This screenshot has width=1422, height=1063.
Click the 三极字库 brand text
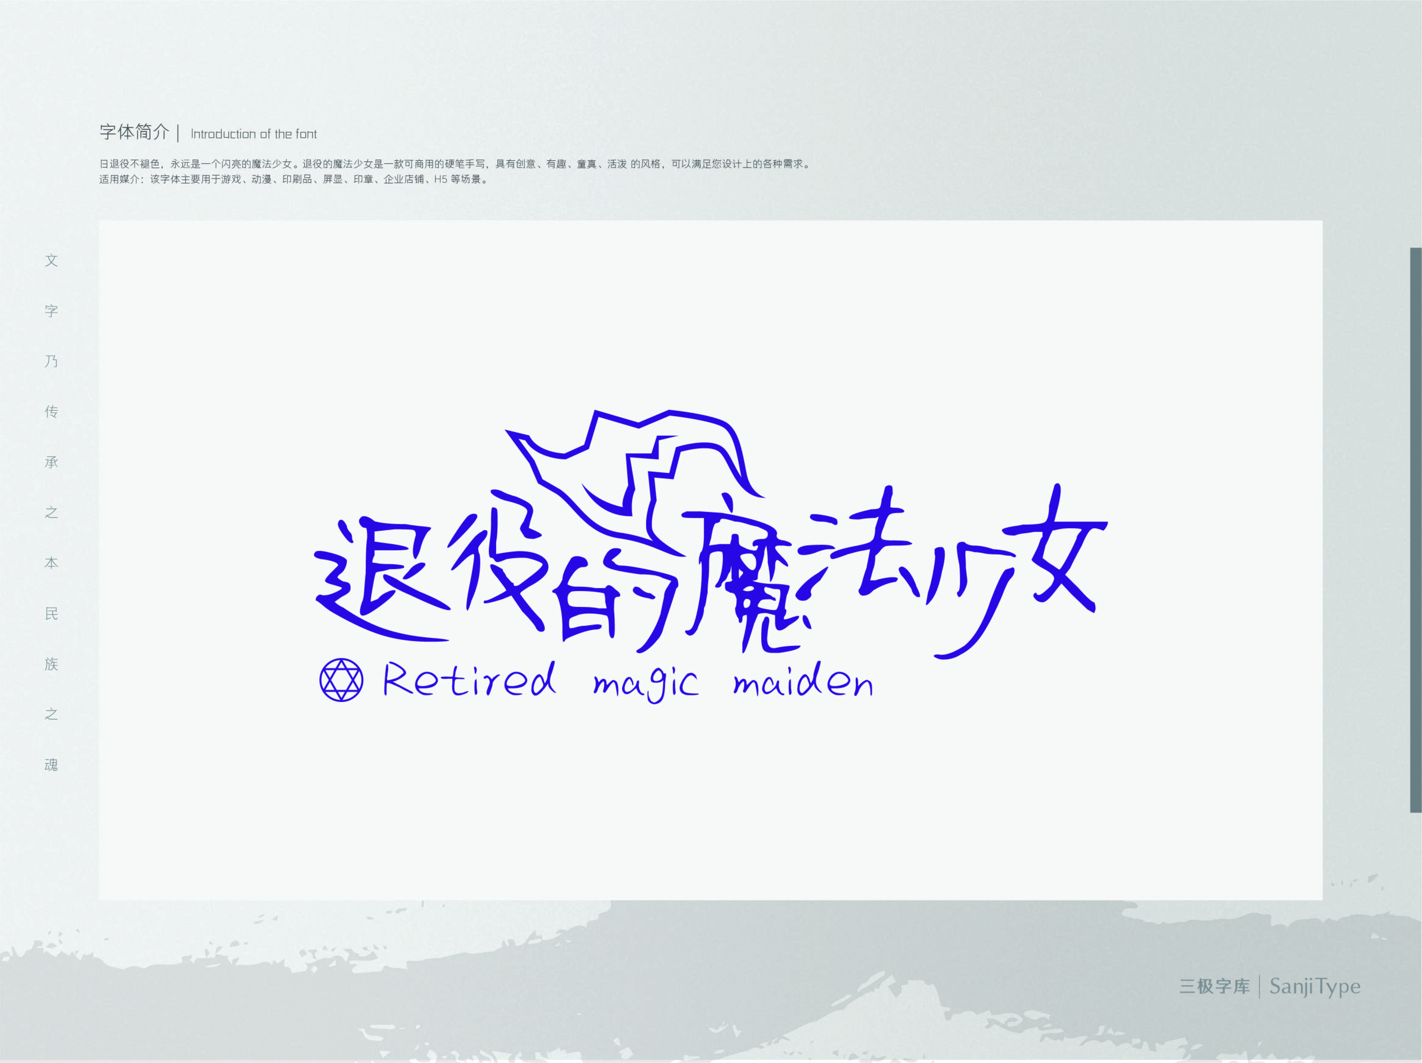coord(1214,987)
